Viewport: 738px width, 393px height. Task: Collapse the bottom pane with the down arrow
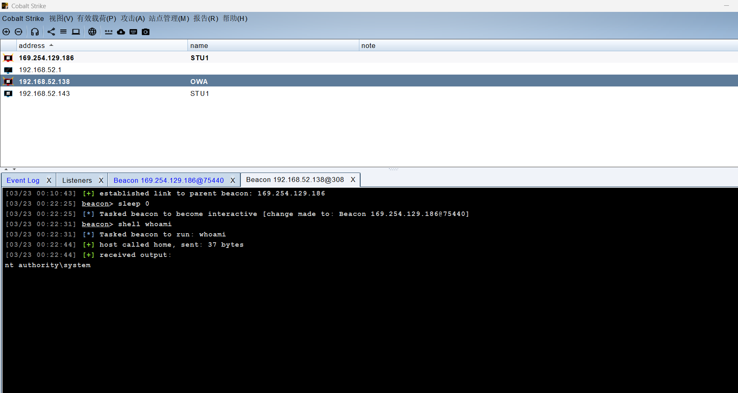pos(14,169)
